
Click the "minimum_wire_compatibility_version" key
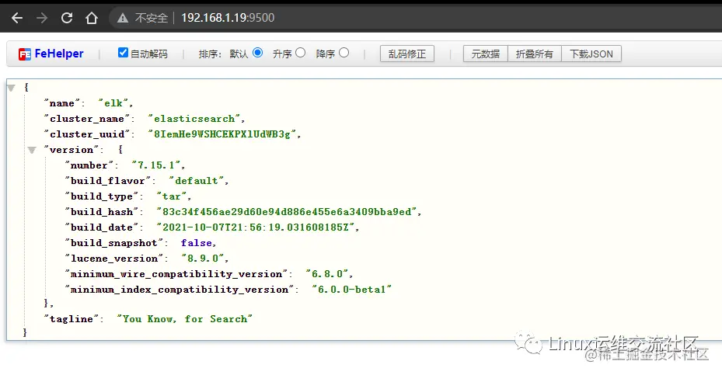pyautogui.click(x=176, y=274)
